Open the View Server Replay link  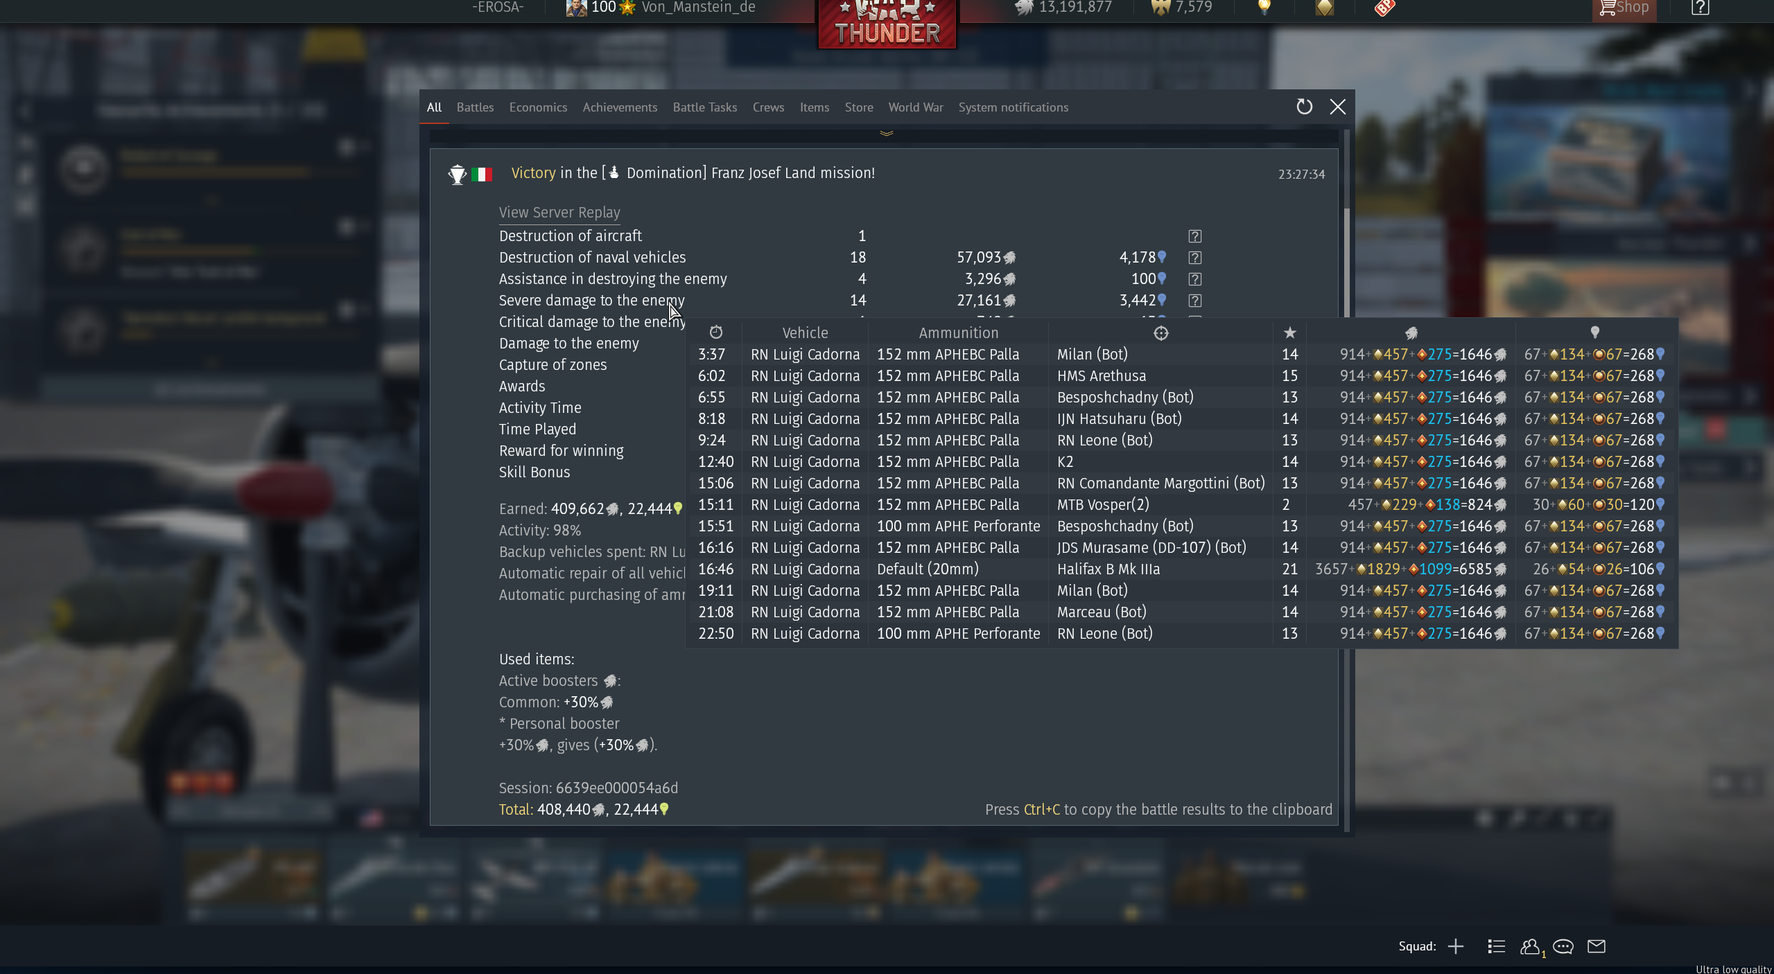559,213
